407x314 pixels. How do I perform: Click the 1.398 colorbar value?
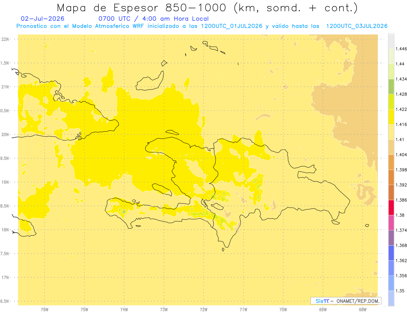pyautogui.click(x=401, y=170)
